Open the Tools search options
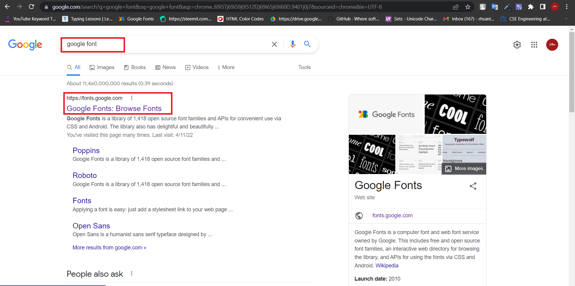The width and height of the screenshot is (575, 286). click(304, 68)
